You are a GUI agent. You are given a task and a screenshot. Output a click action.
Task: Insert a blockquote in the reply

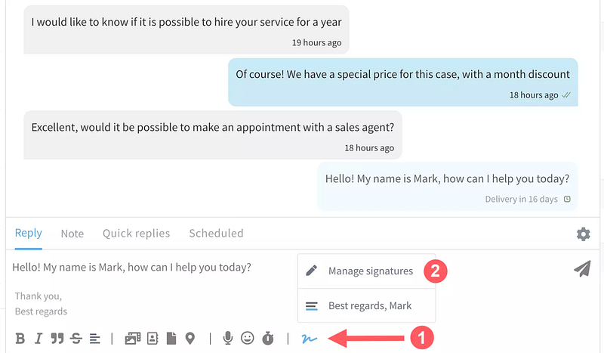pyautogui.click(x=57, y=339)
